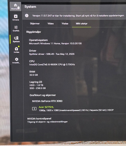Open the Acer S275HL monitor link
The image size is (126, 146).
point(46,107)
